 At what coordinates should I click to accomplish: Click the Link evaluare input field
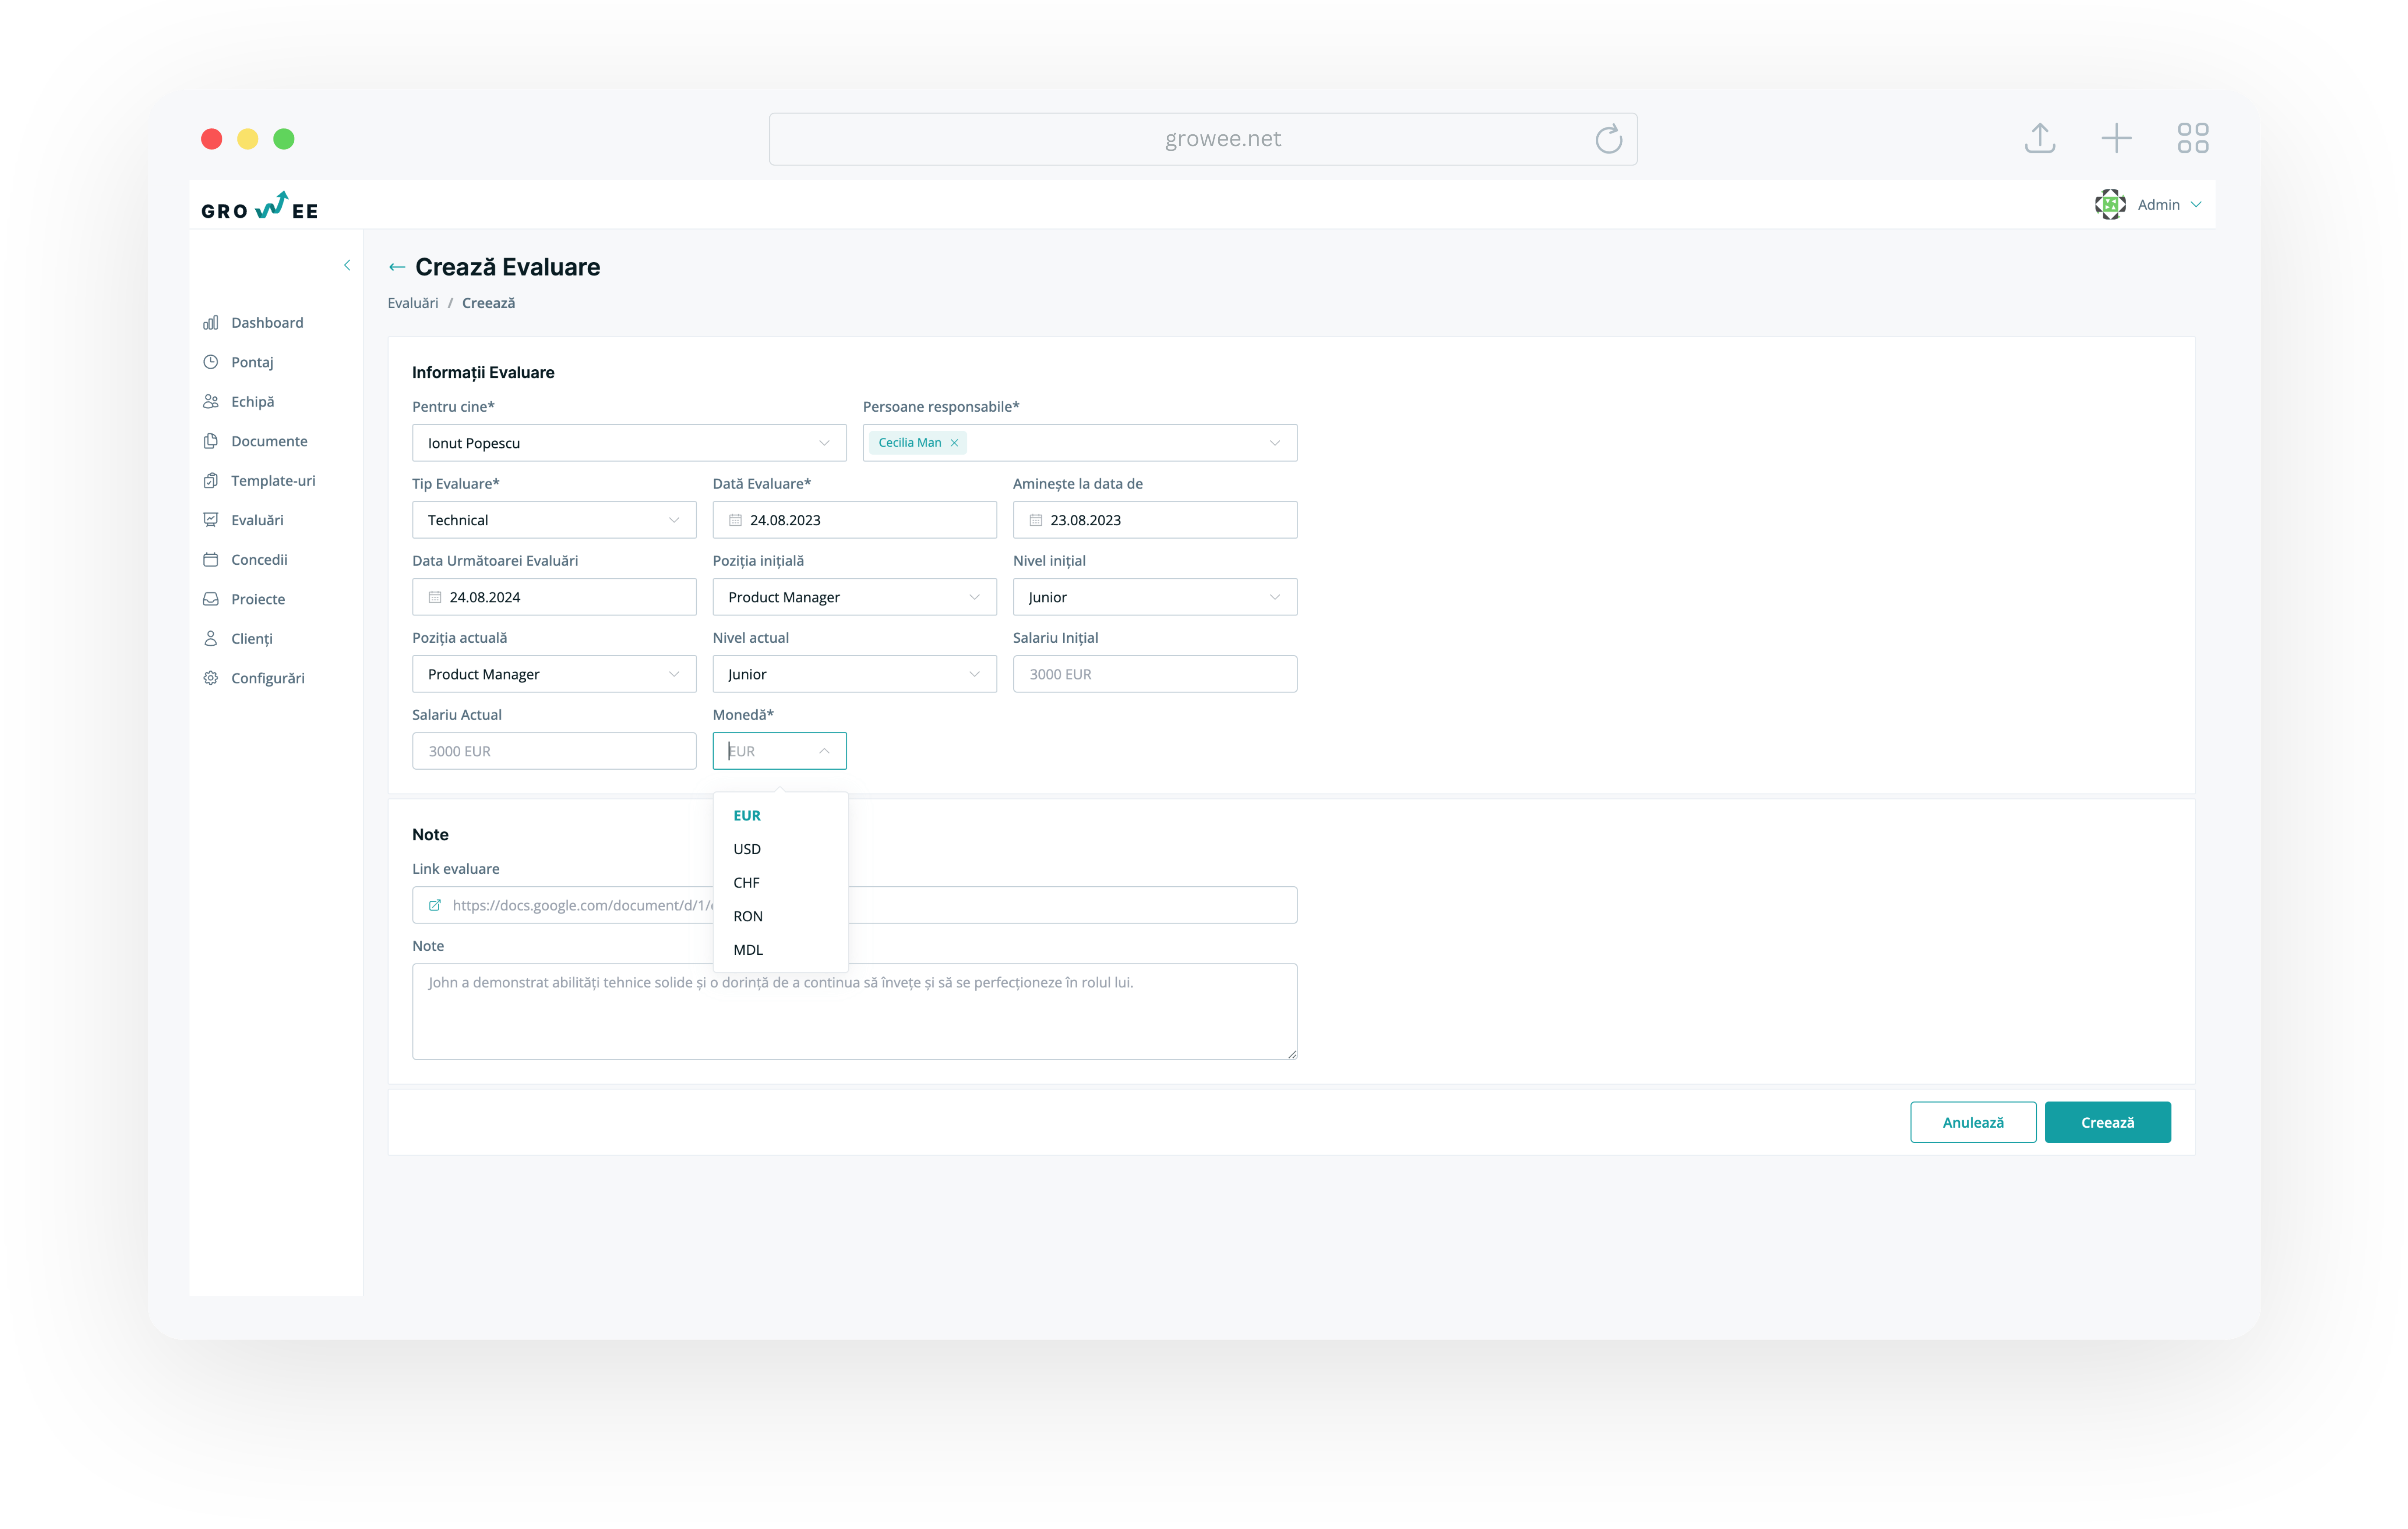pyautogui.click(x=855, y=905)
